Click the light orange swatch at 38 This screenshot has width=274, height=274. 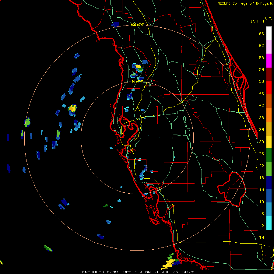coord(269,115)
